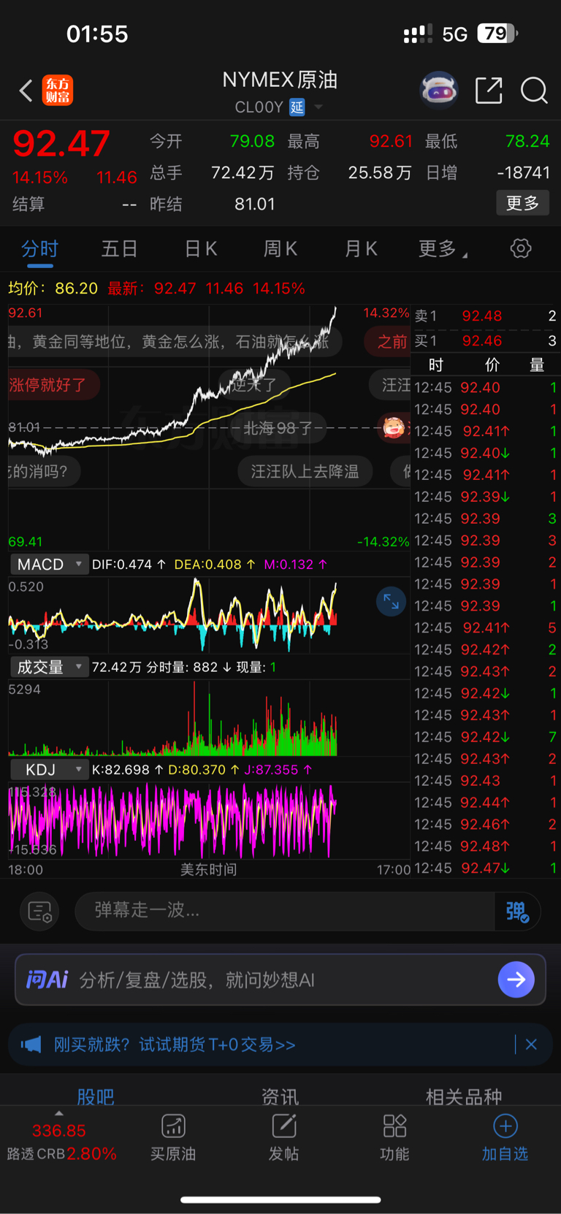Image resolution: width=561 pixels, height=1214 pixels.
Task: Tap the K:82.698 KDJ value
Action: pyautogui.click(x=127, y=769)
